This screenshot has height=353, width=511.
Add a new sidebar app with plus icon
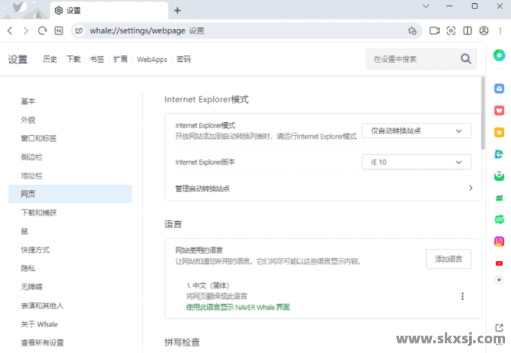(x=499, y=280)
